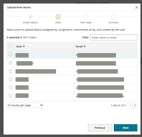Sort by the User column header

coord(21,46)
